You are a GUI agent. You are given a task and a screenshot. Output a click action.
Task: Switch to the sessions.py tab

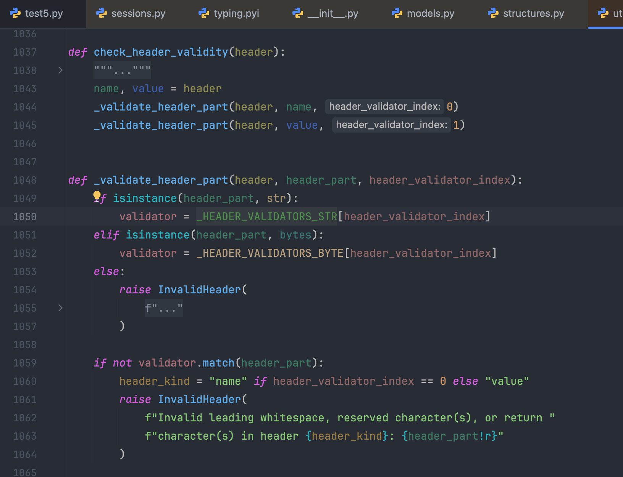138,13
